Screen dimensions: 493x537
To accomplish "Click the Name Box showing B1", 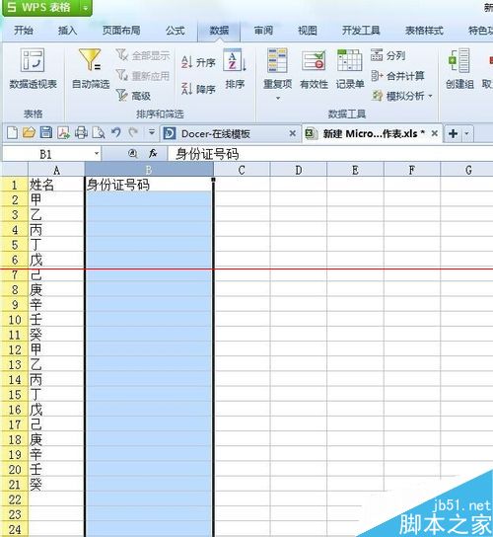I will (46, 154).
